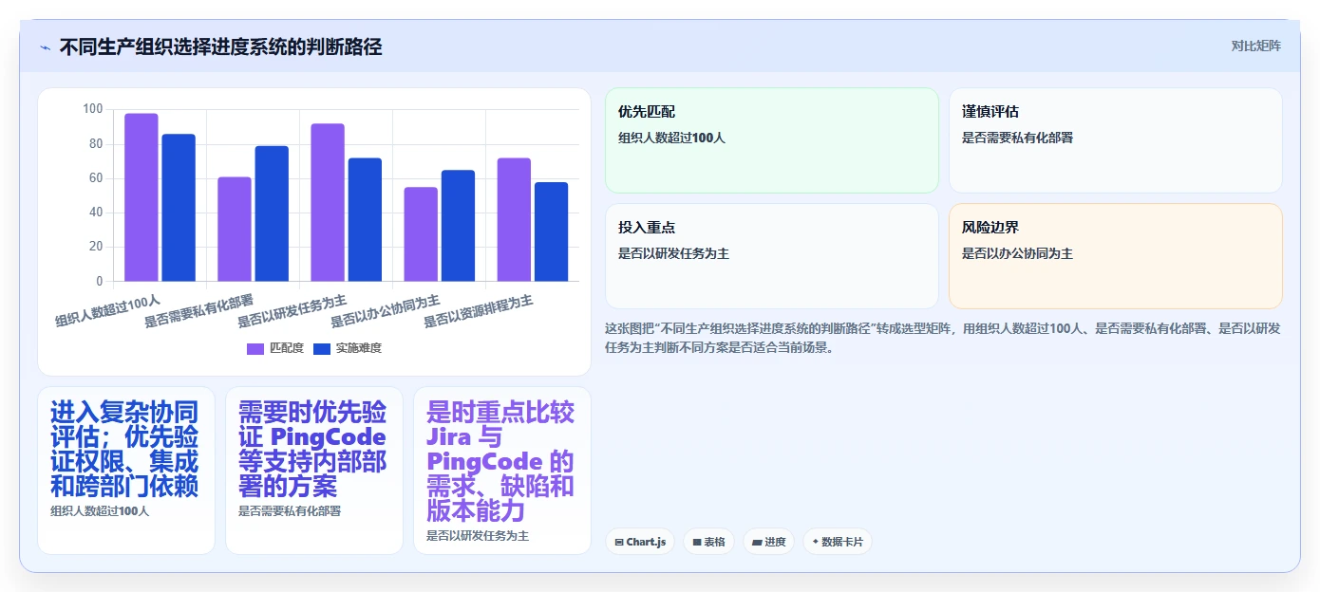The height and width of the screenshot is (592, 1320).
Task: Click the Chart.js tag
Action: coord(640,542)
